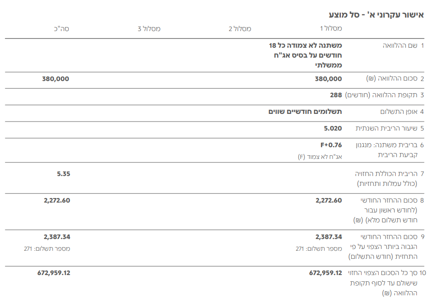Viewport: 434px width, 298px height.
Task: Click the "F+0.76" variable interest formula
Action: 331,145
